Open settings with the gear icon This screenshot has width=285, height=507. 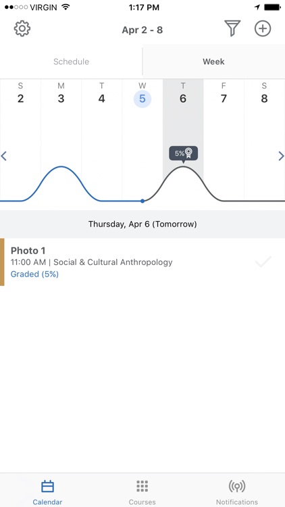(22, 29)
